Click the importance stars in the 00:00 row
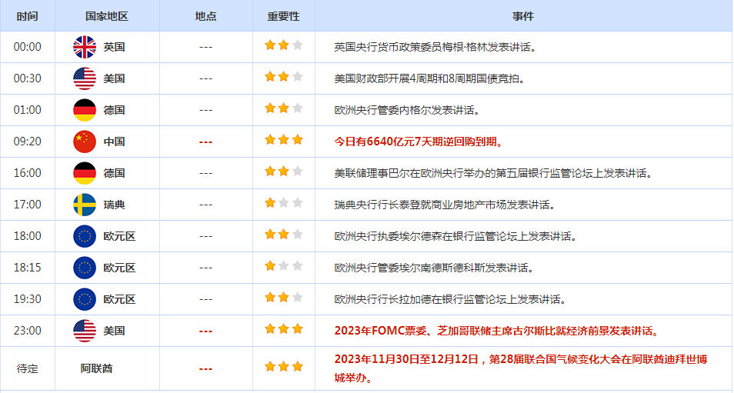This screenshot has height=393, width=734. (284, 45)
